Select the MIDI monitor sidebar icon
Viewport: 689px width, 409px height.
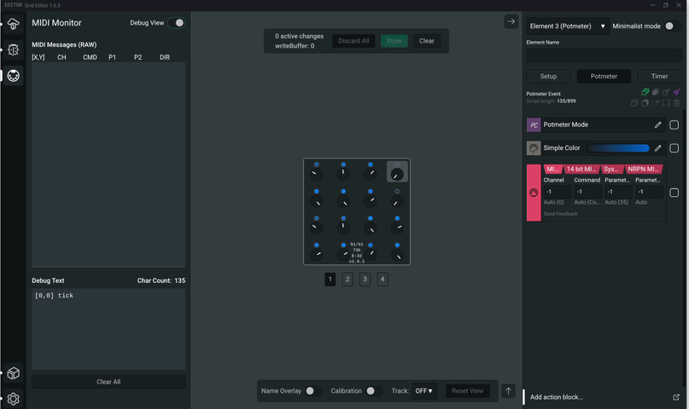(x=13, y=76)
